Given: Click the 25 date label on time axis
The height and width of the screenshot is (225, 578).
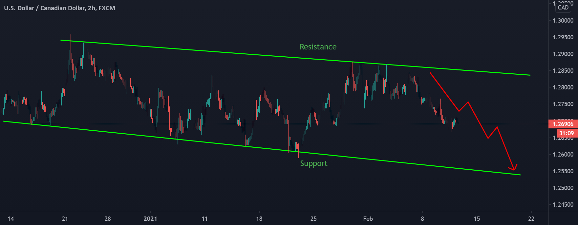Looking at the screenshot, I should point(313,219).
